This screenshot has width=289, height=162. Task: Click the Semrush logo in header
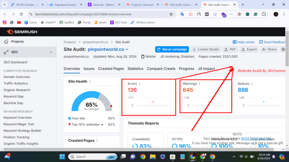(x=22, y=32)
